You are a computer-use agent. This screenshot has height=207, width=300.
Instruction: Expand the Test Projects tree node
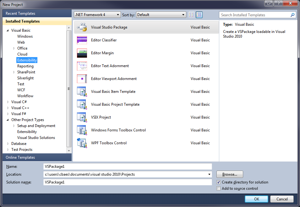click(8, 150)
